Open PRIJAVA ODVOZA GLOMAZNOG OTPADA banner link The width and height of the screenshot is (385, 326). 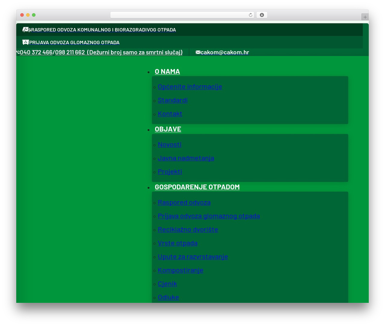[x=74, y=42]
